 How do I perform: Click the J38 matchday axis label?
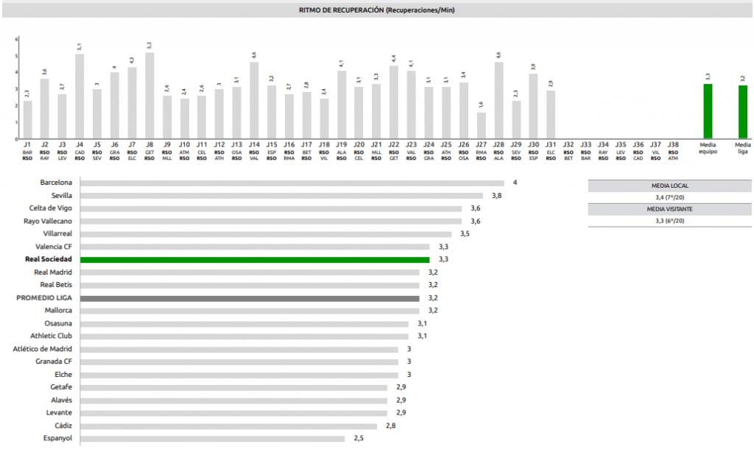(673, 144)
